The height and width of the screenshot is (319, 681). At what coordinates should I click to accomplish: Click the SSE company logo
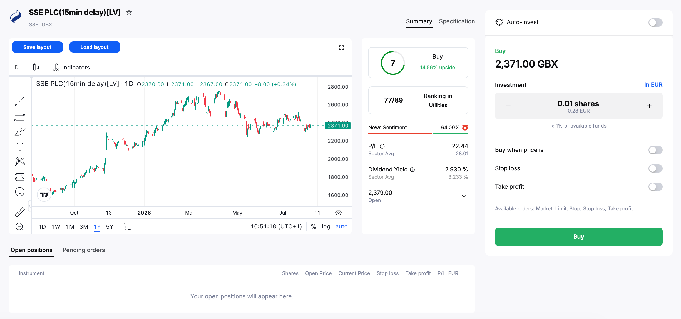pyautogui.click(x=16, y=16)
